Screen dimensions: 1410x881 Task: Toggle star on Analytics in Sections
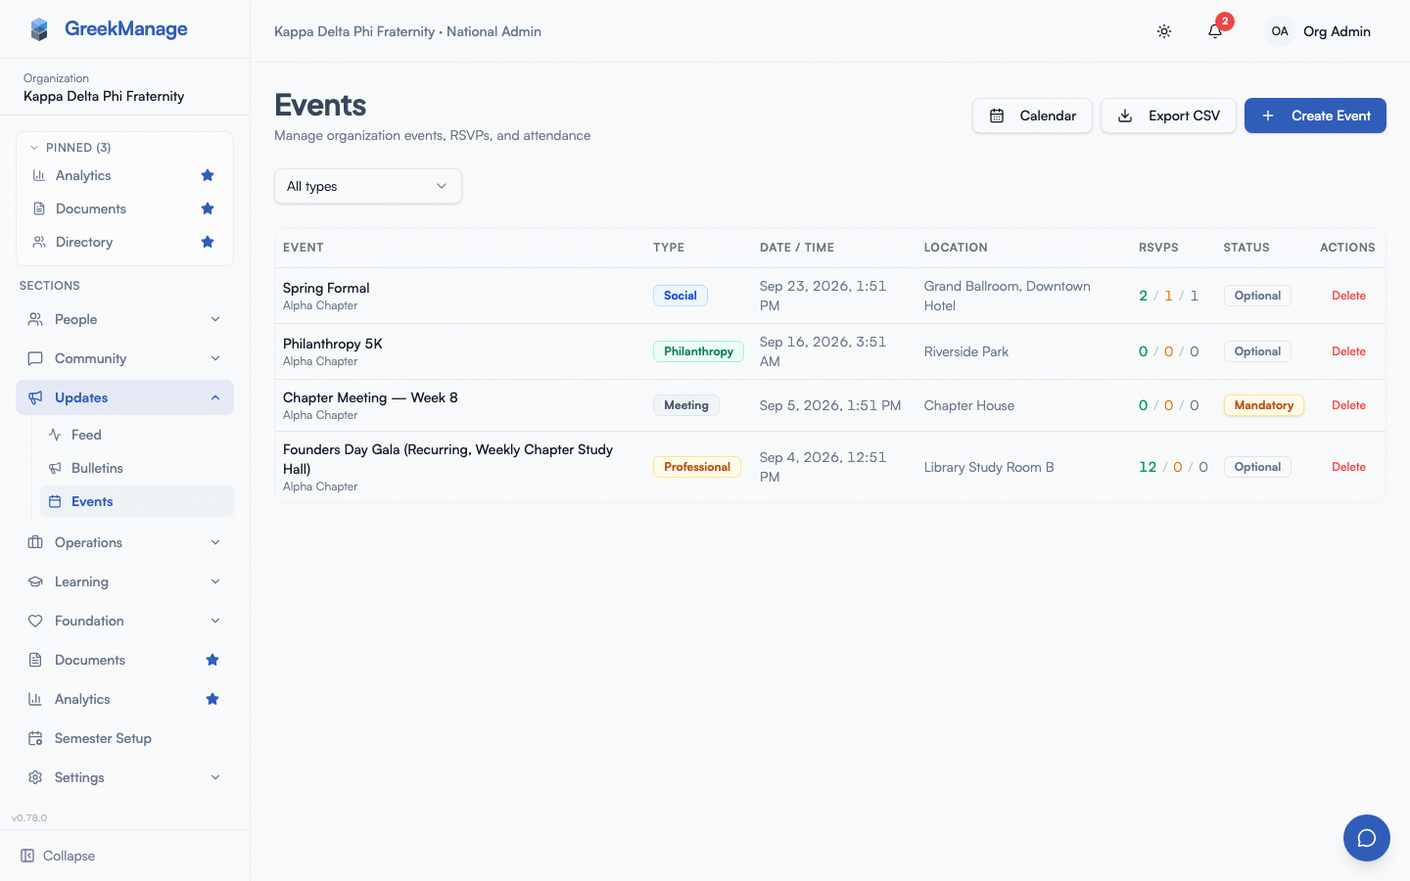tap(212, 699)
